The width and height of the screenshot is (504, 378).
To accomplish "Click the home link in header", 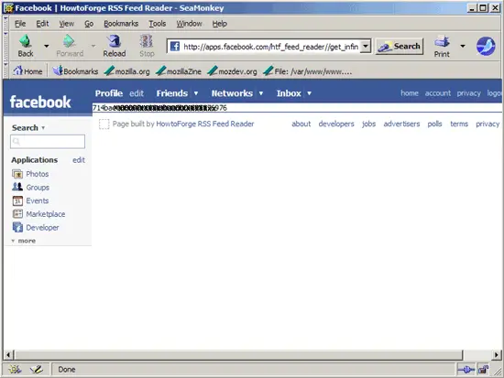I will coord(410,93).
